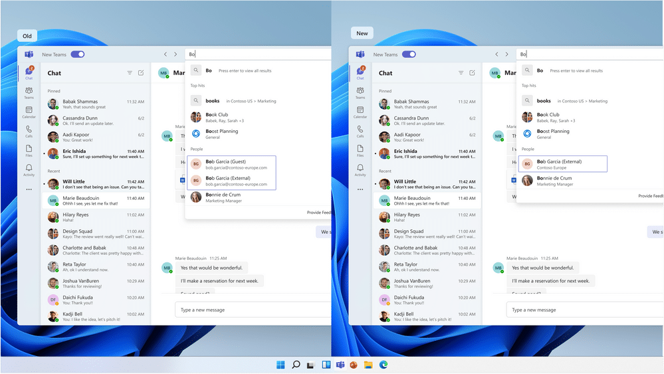The width and height of the screenshot is (664, 374).
Task: Turn off New Teams toggle in Old window
Action: pos(77,54)
